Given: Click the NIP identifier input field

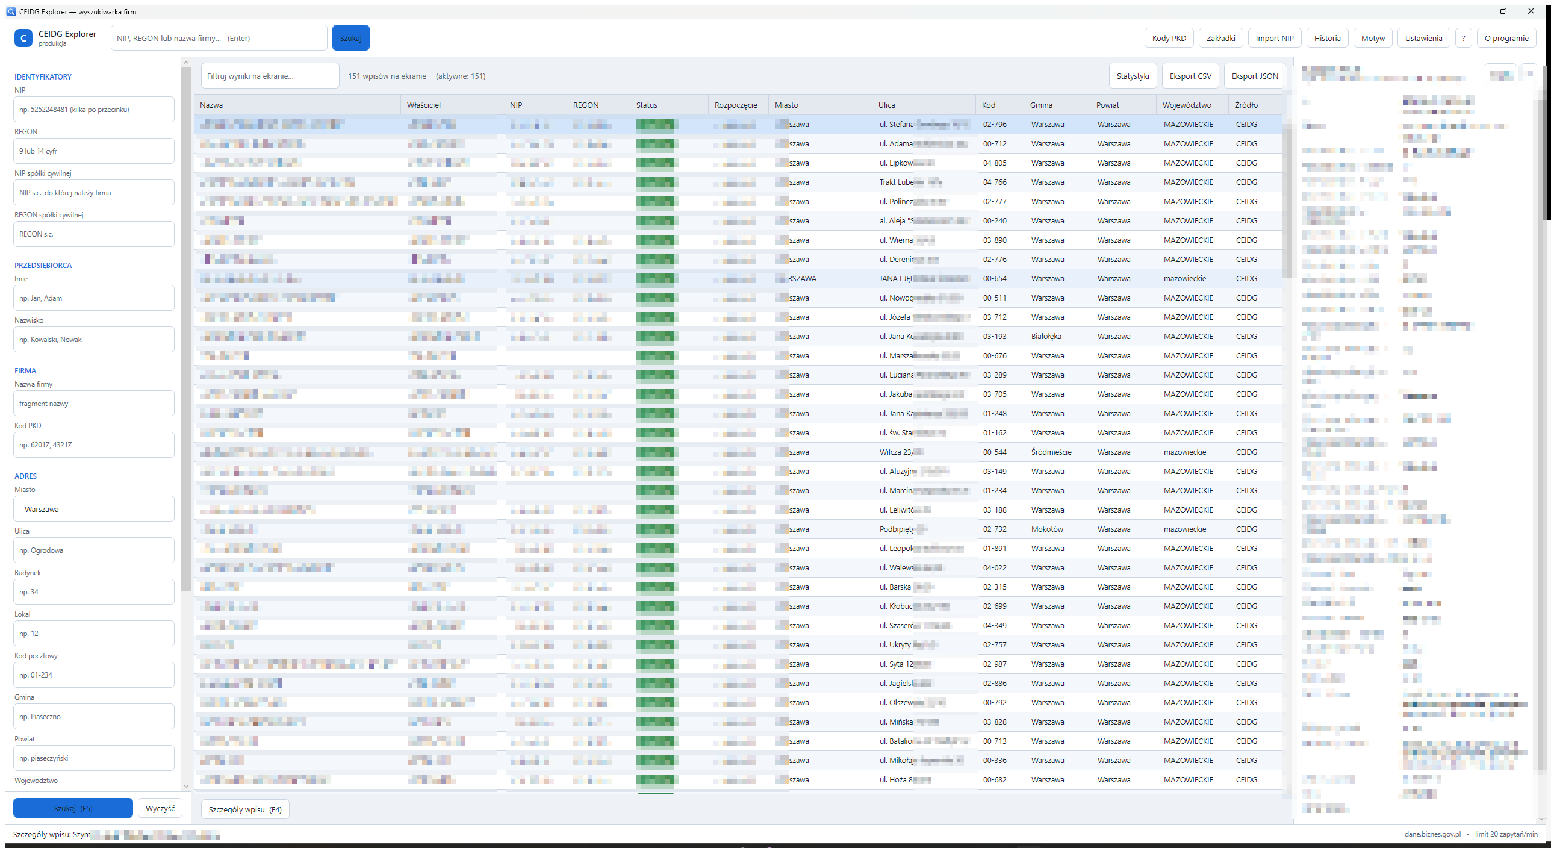Looking at the screenshot, I should click(x=94, y=110).
